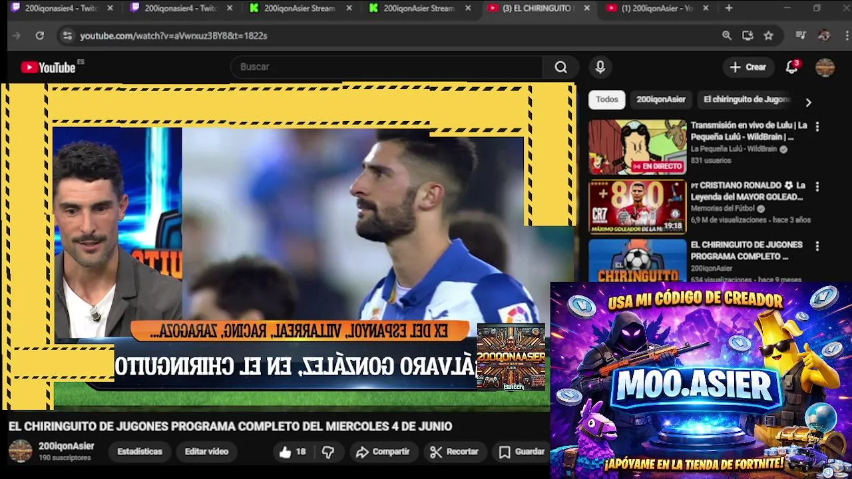Close the EL CHIRINGUITO browser tab
Image resolution: width=852 pixels, height=479 pixels.
pyautogui.click(x=586, y=8)
